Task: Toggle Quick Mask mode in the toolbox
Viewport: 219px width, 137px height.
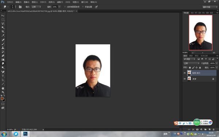Action: pyautogui.click(x=3, y=104)
